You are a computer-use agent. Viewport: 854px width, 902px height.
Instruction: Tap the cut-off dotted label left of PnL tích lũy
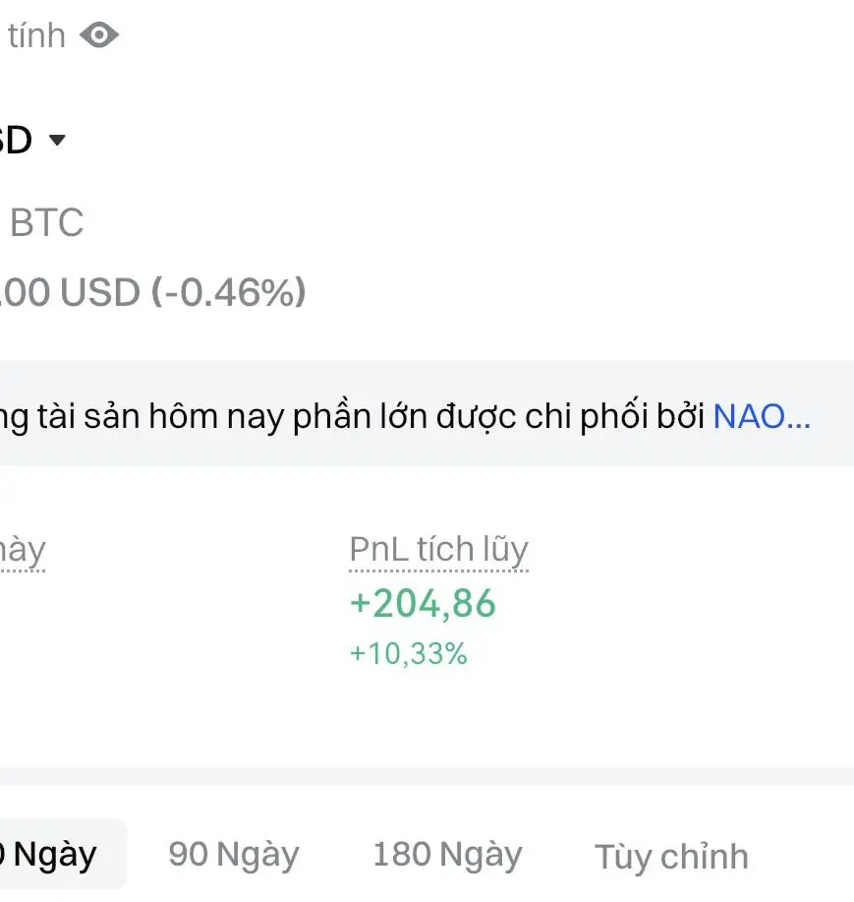pos(22,550)
